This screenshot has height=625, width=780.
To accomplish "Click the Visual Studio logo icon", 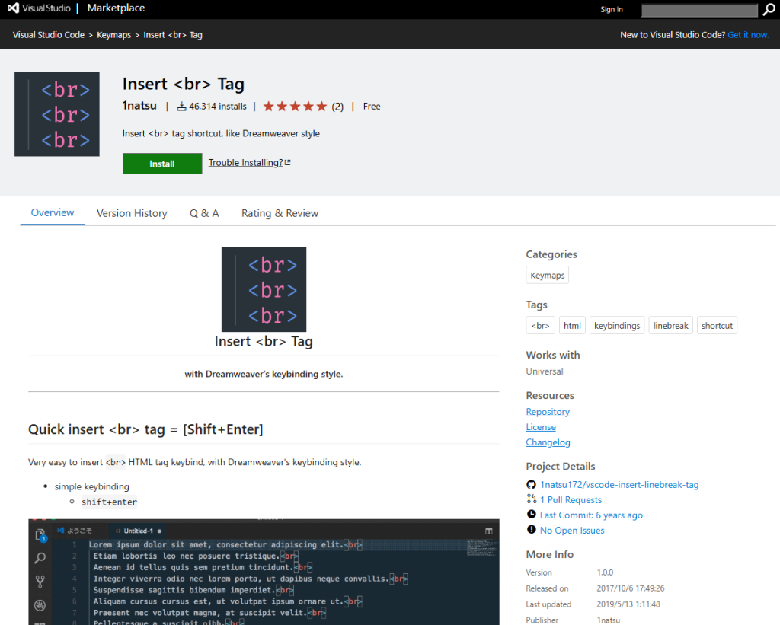I will (14, 8).
